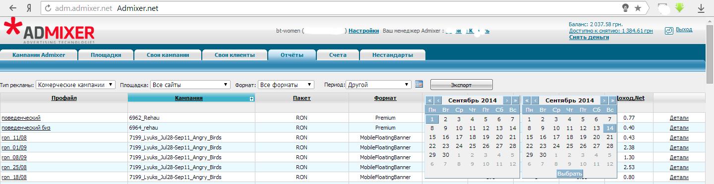Viewport: 714px width, 184px height.
Task: Sort by the Кампания column header
Action: [x=188, y=98]
